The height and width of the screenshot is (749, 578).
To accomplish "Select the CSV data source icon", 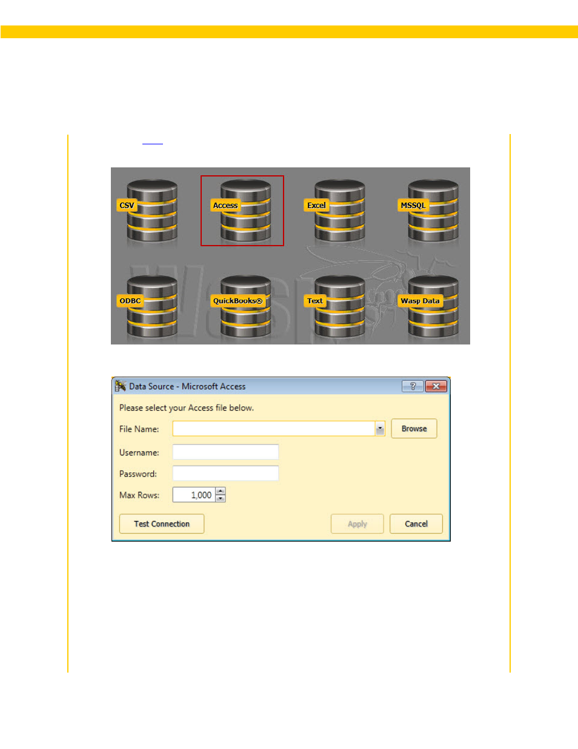I will (x=147, y=211).
